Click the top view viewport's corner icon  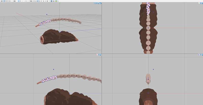pos(200,3)
